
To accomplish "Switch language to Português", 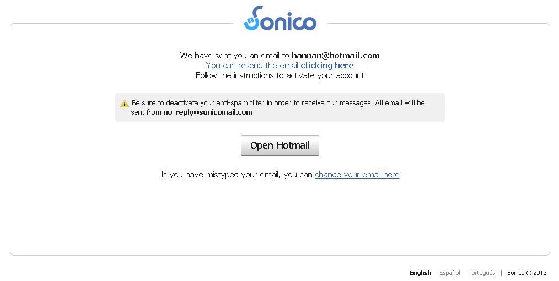I will pyautogui.click(x=481, y=273).
